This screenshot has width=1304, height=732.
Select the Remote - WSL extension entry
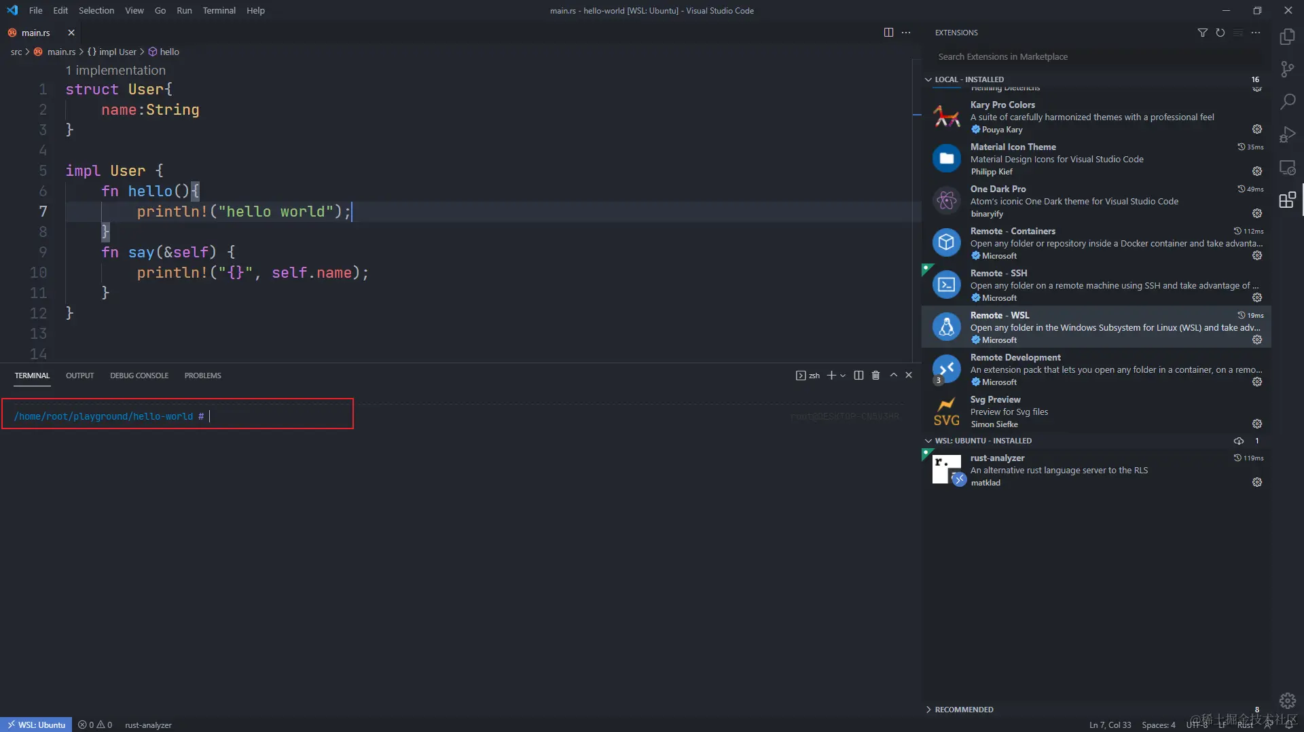pyautogui.click(x=1095, y=327)
